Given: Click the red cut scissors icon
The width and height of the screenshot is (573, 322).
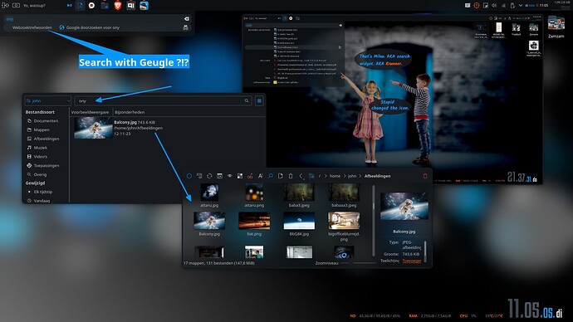Looking at the screenshot, I should (250, 176).
